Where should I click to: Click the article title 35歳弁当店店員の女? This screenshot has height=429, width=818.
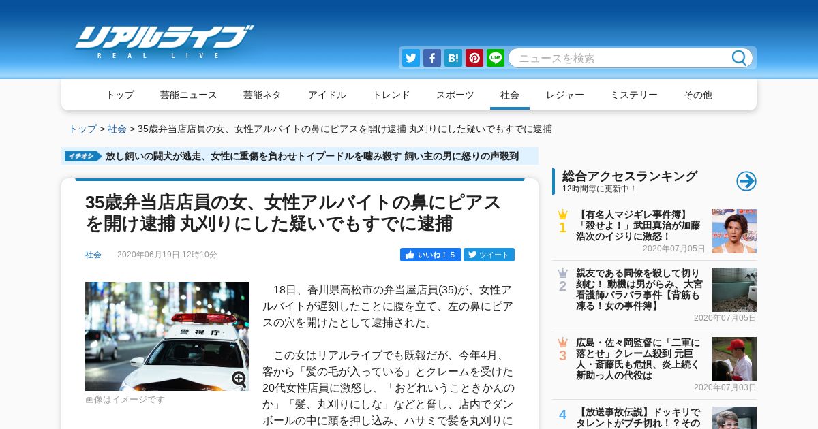point(293,212)
